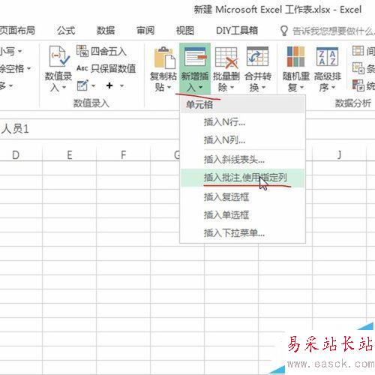Switch to the 公式 tab

66,31
